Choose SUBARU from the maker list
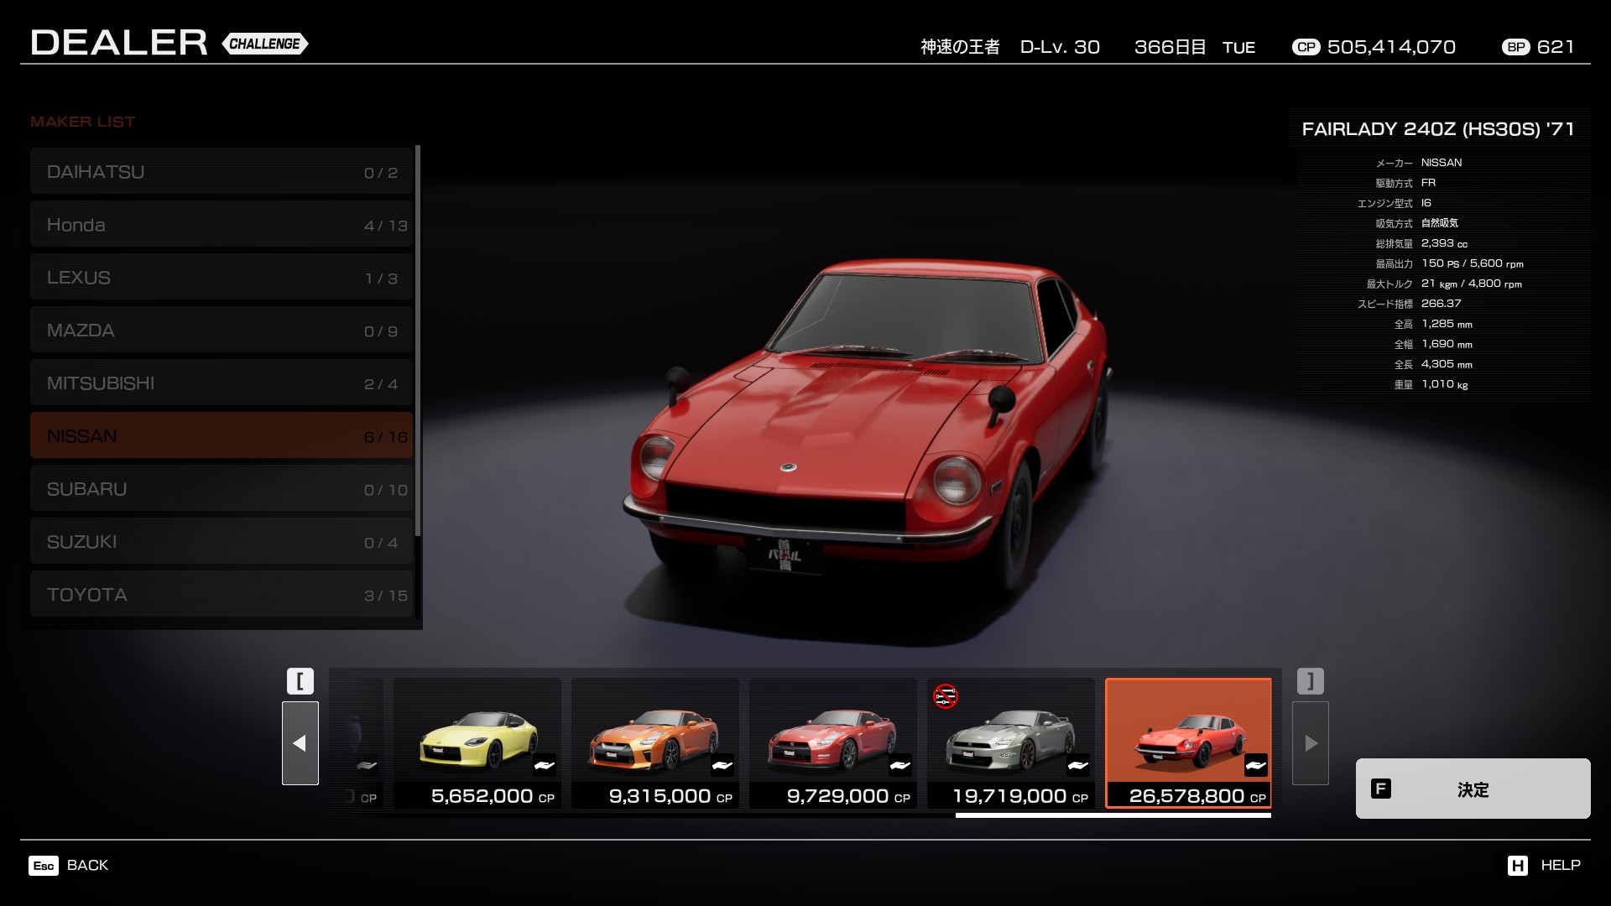This screenshot has width=1611, height=906. (x=222, y=488)
